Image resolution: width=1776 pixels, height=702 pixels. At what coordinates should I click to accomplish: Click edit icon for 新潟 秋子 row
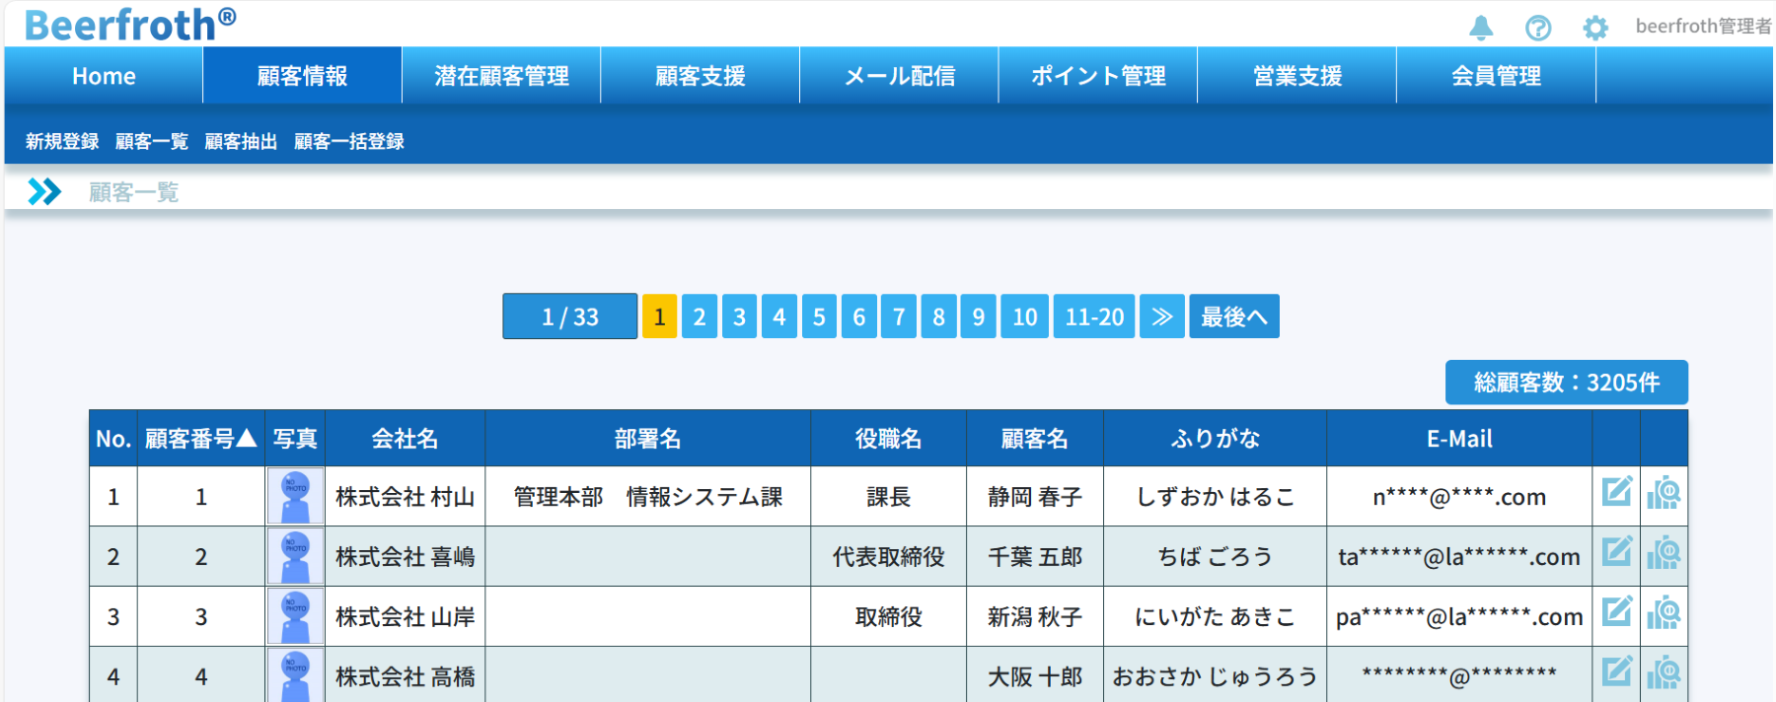pyautogui.click(x=1616, y=612)
